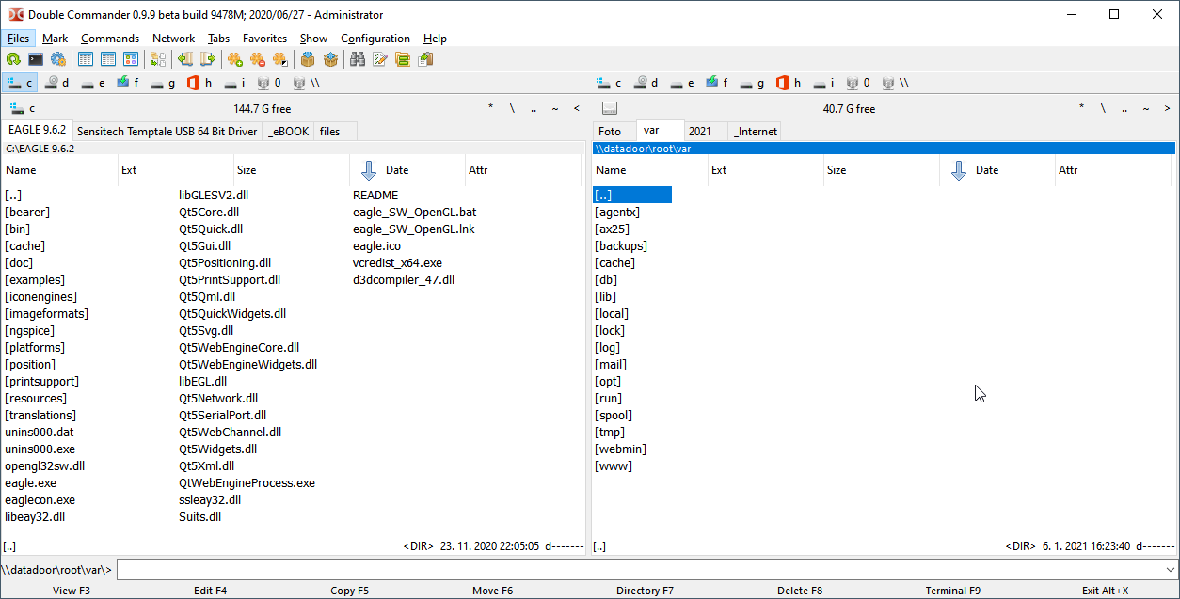Viewport: 1180px width, 599px height.
Task: Open the Mark menu
Action: pyautogui.click(x=55, y=39)
